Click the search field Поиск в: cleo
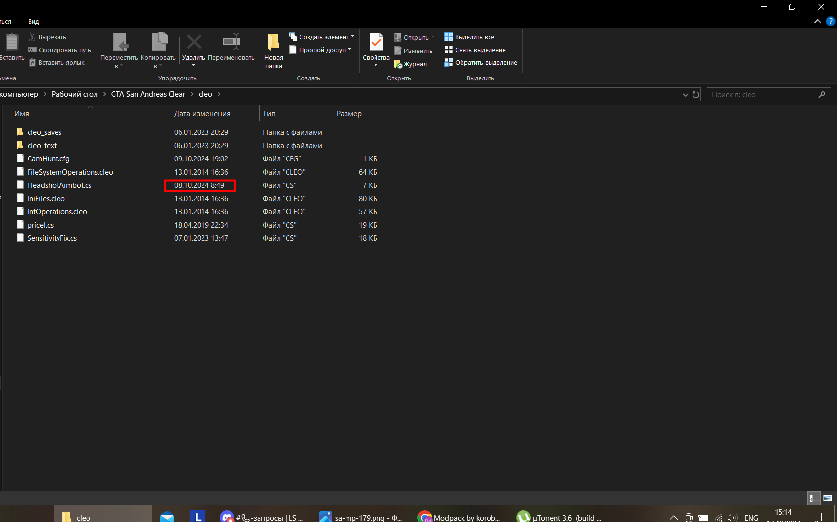The image size is (837, 522). tap(763, 95)
